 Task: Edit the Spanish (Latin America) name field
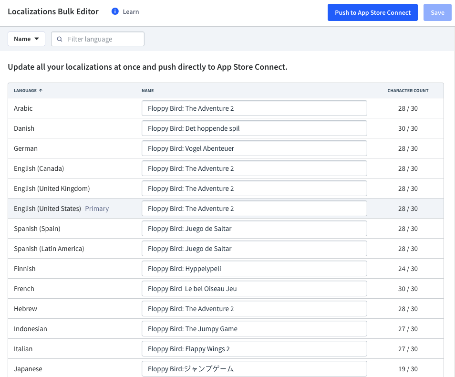(x=254, y=249)
